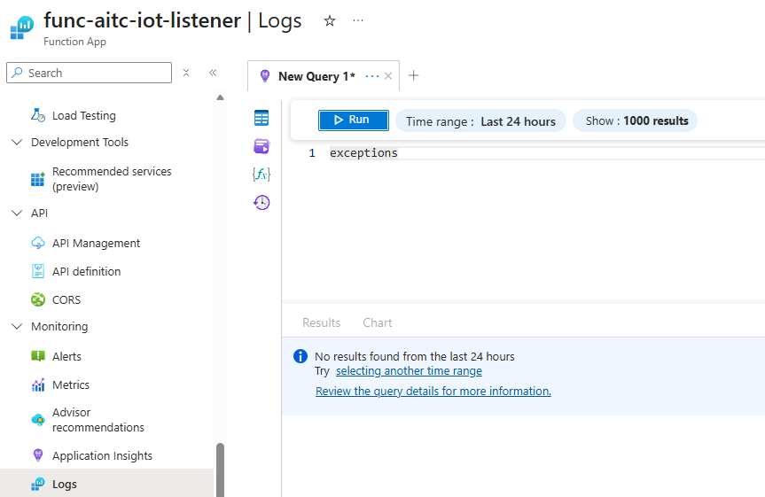Click the Application Insights lightbulb icon
765x497 pixels.
click(x=38, y=455)
